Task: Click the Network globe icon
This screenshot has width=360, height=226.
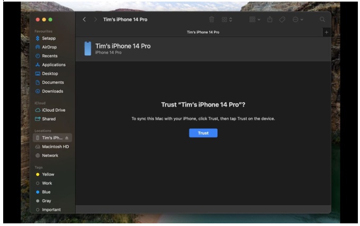Action: [38, 156]
